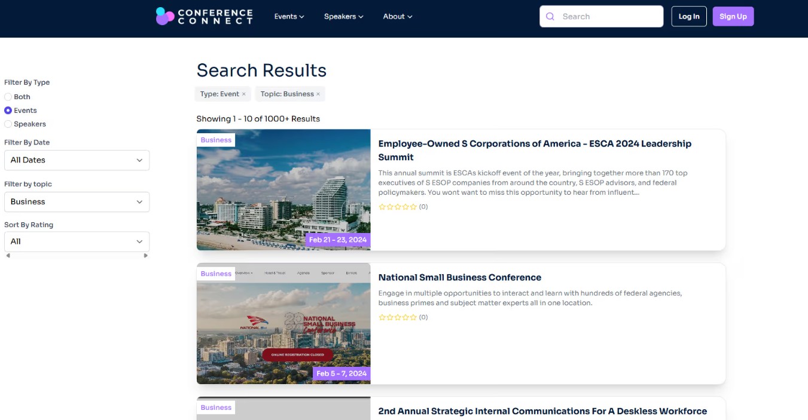Click the sidebar scroll left arrow
This screenshot has width=808, height=420.
tap(8, 256)
